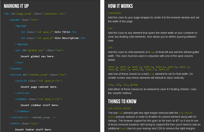Click the 'col:first-child' green heading label
The image size is (204, 132).
[x=119, y=108]
